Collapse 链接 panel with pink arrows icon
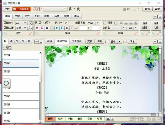 point(136,33)
